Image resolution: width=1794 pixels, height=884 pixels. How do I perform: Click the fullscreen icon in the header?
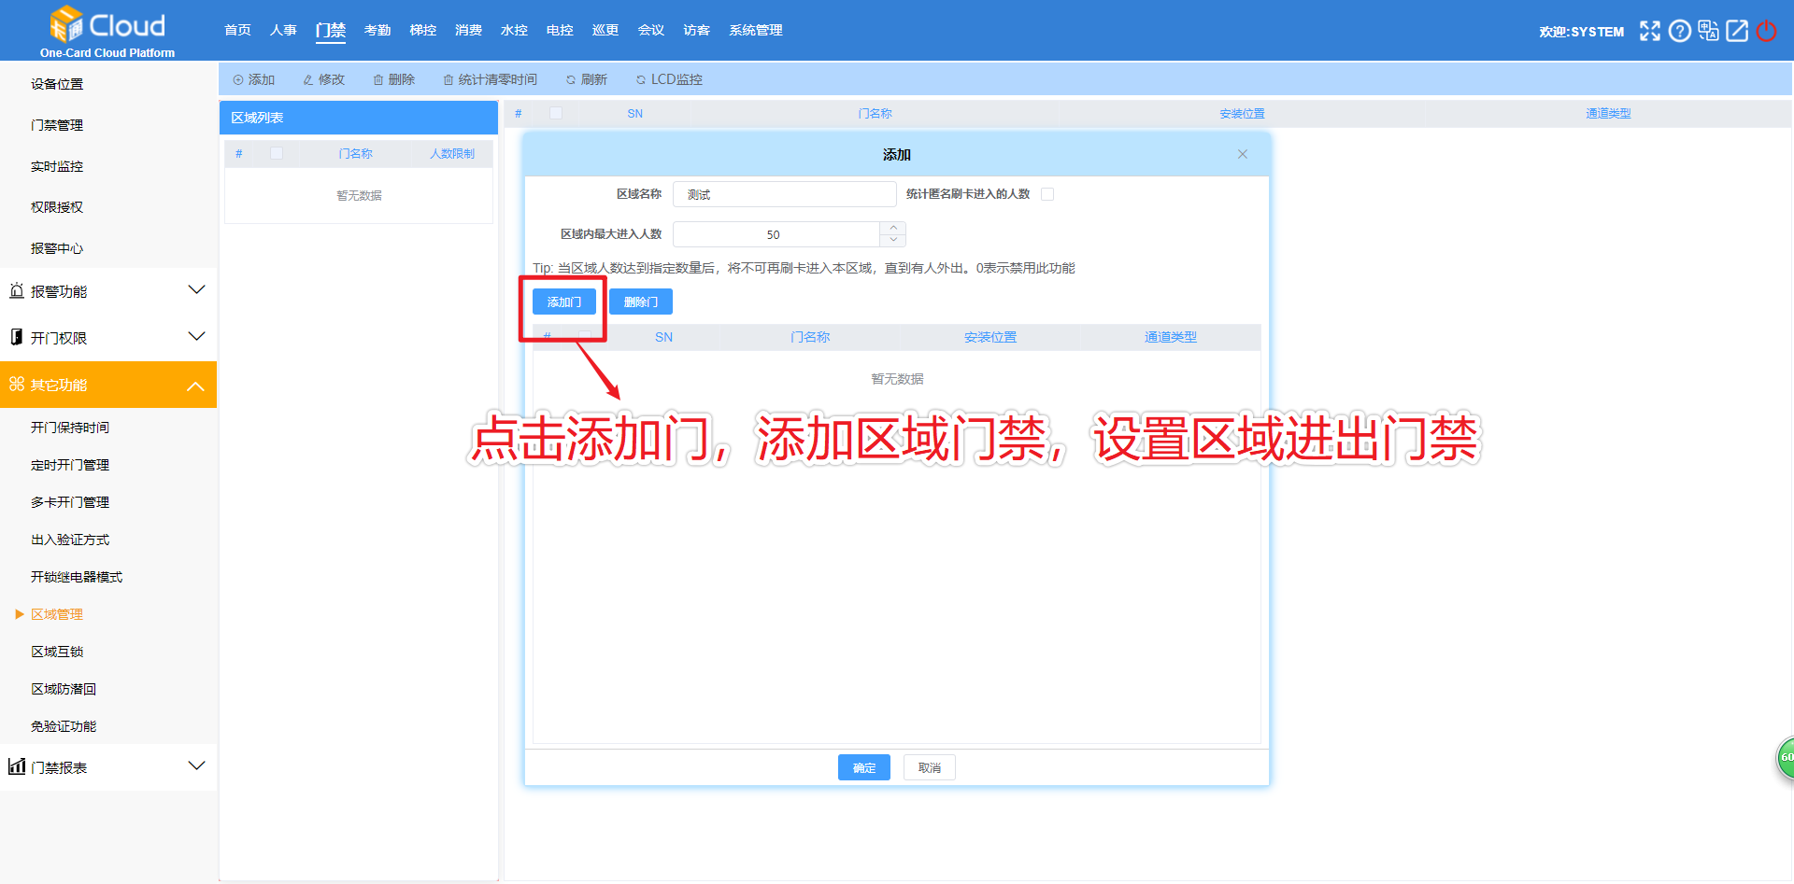click(1650, 31)
